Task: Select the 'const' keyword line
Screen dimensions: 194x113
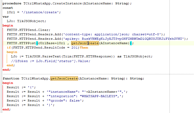Action: [8, 8]
